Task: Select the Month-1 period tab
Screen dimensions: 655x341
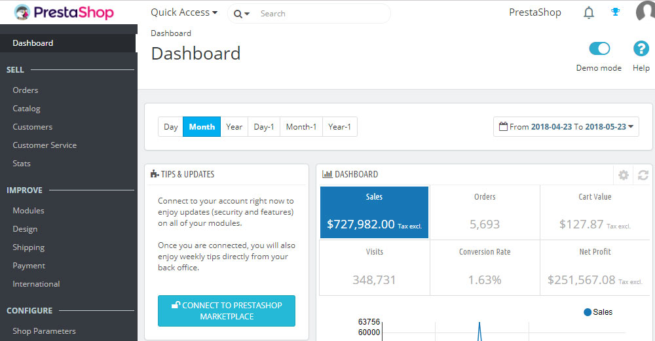Action: 301,126
